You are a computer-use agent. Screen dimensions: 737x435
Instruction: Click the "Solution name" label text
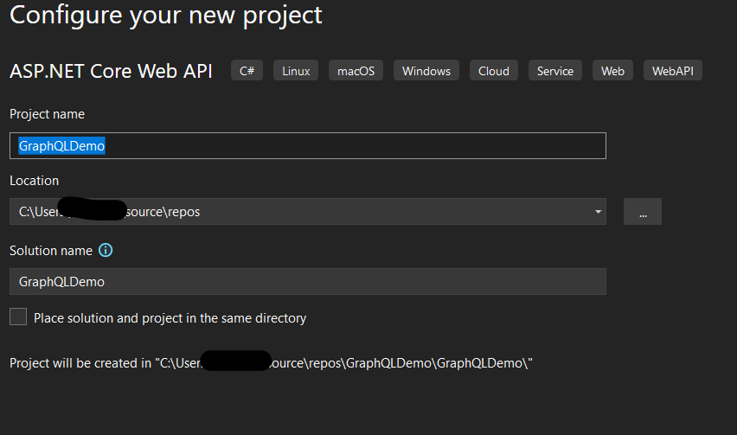pyautogui.click(x=51, y=251)
